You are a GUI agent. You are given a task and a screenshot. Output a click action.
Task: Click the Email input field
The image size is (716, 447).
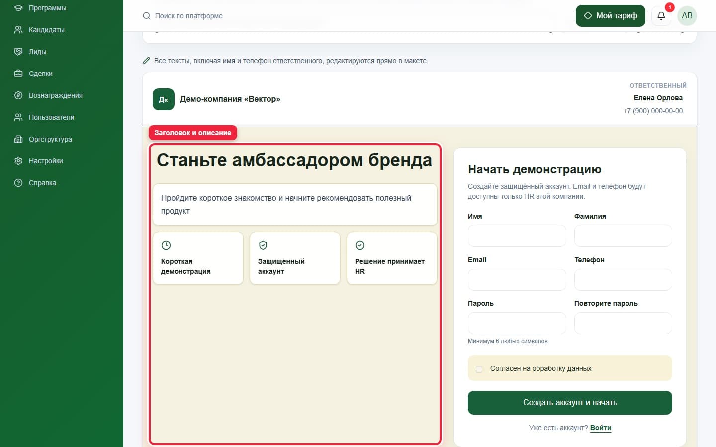coord(517,280)
